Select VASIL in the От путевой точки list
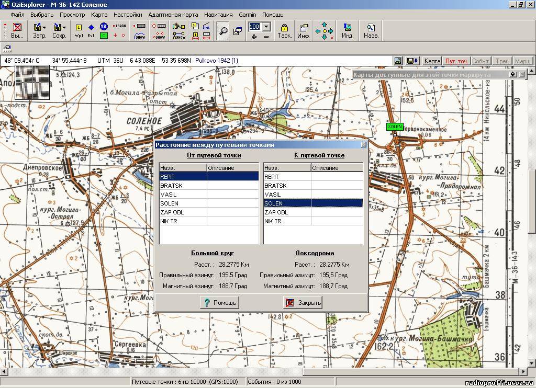This screenshot has height=388, width=536. [x=209, y=195]
